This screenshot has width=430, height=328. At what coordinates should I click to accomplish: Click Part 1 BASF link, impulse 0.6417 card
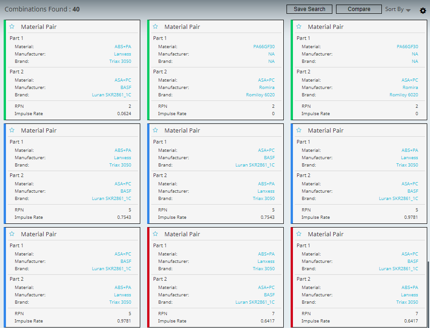[413, 261]
